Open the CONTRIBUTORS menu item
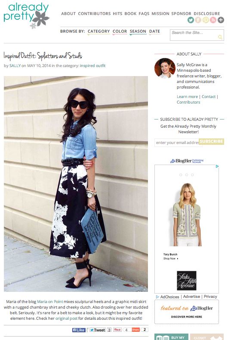Screen dimensions: 237x340 point(94,14)
